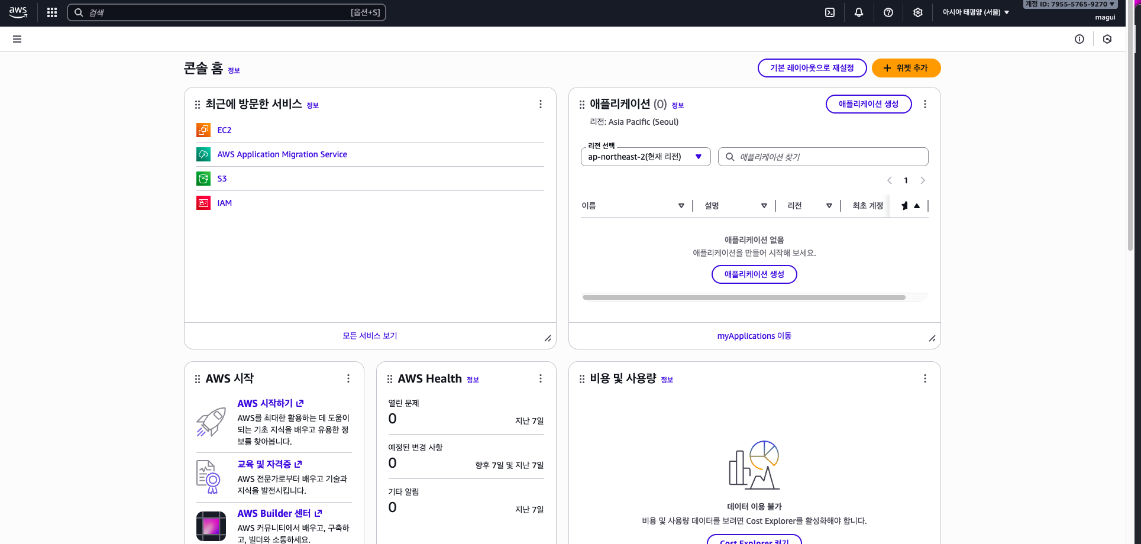Open the hexagon panel icon at top right
1141x544 pixels.
click(x=1107, y=39)
